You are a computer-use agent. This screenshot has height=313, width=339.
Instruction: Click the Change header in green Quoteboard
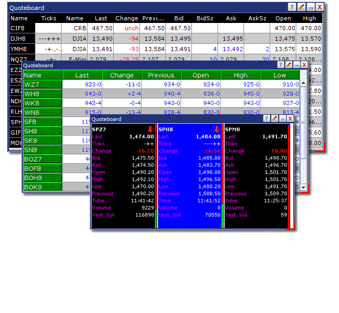(122, 75)
